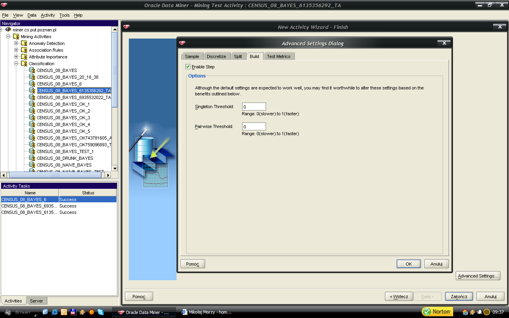
Task: Click Anuluj in Advanced Settings Dialog
Action: pos(437,264)
